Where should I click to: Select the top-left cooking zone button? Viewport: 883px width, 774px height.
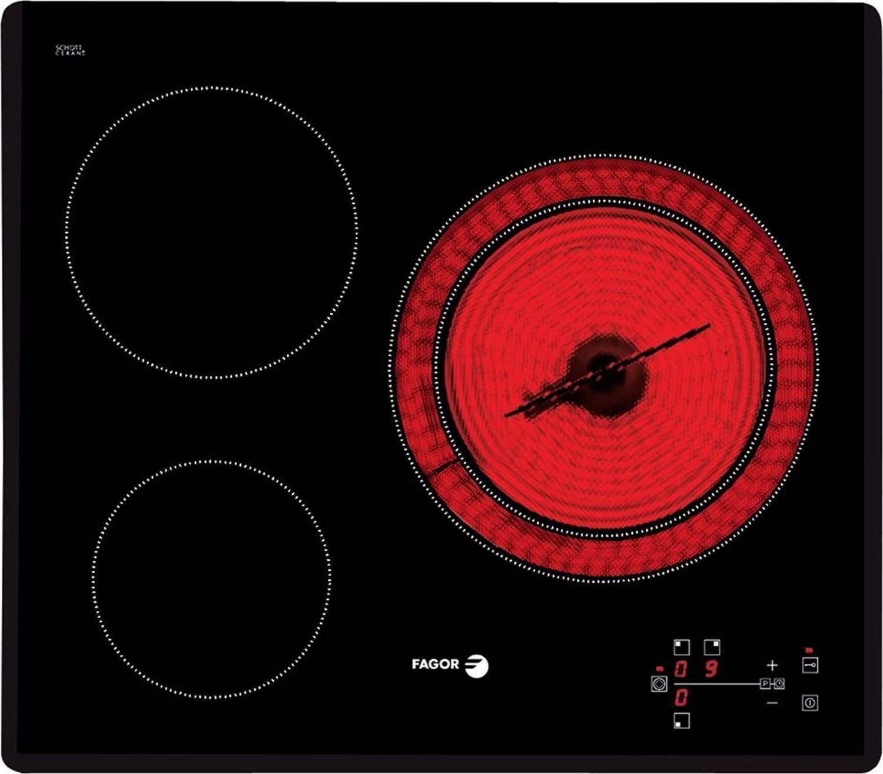point(681,647)
